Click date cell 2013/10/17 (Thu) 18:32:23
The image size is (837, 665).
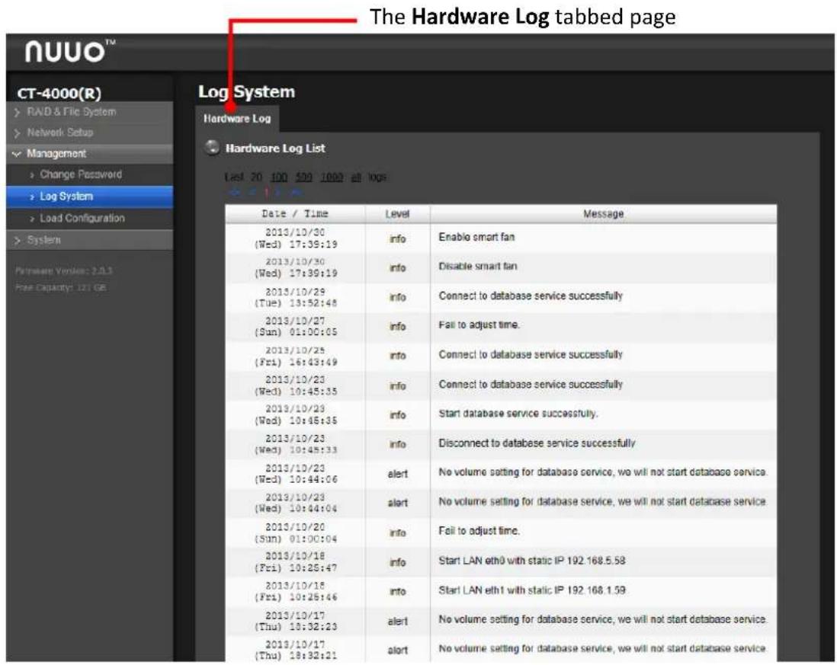pos(295,622)
